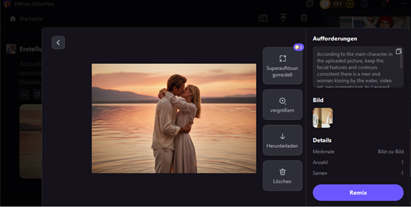Image resolution: width=411 pixels, height=207 pixels.
Task: Open the hamburger menu in title bar
Action: tap(385, 4)
